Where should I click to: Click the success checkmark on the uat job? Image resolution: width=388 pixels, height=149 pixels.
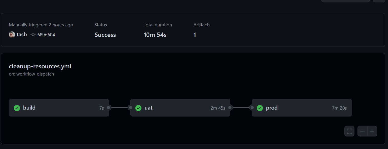pyautogui.click(x=138, y=108)
